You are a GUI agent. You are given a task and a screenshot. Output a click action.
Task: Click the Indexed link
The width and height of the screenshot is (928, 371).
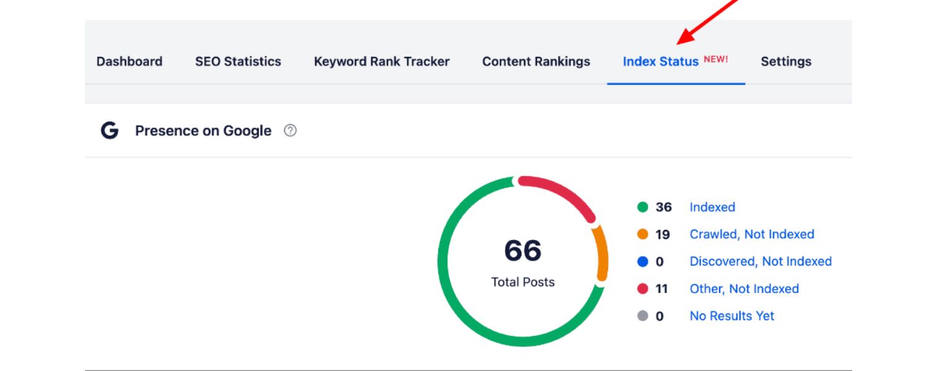712,207
